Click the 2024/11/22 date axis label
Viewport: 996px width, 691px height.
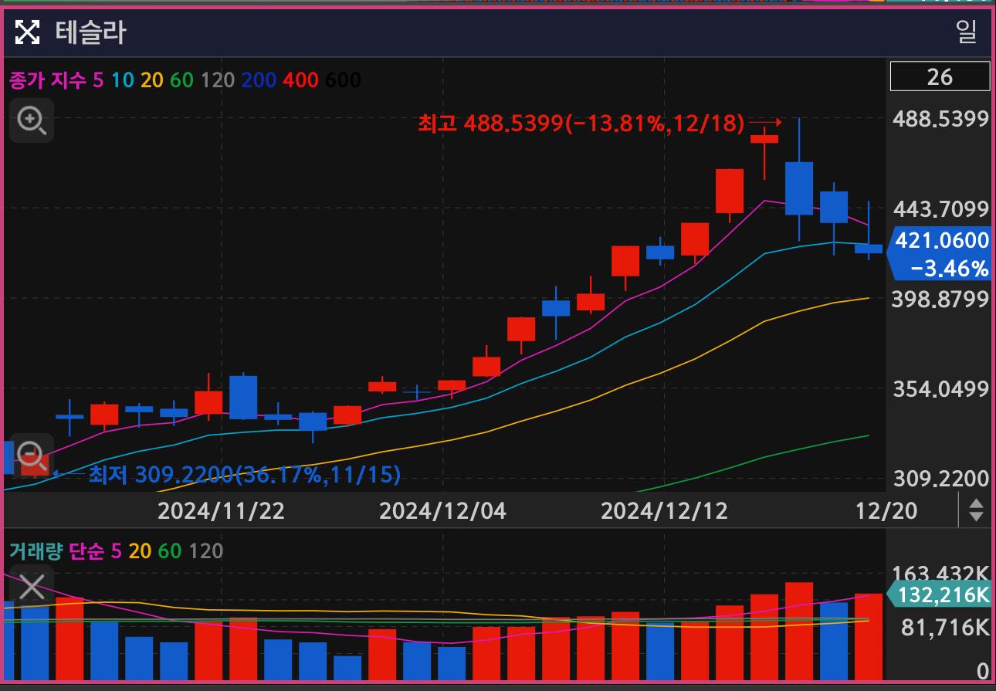coord(221,510)
